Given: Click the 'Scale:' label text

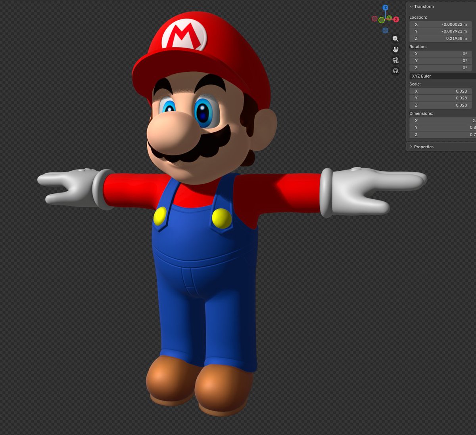Looking at the screenshot, I should [x=415, y=84].
